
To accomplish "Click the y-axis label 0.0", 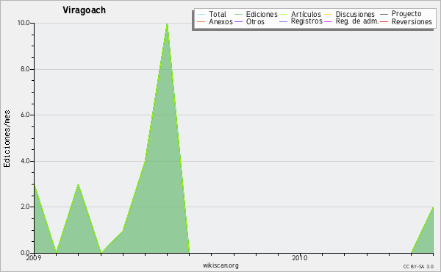I will click(25, 253).
